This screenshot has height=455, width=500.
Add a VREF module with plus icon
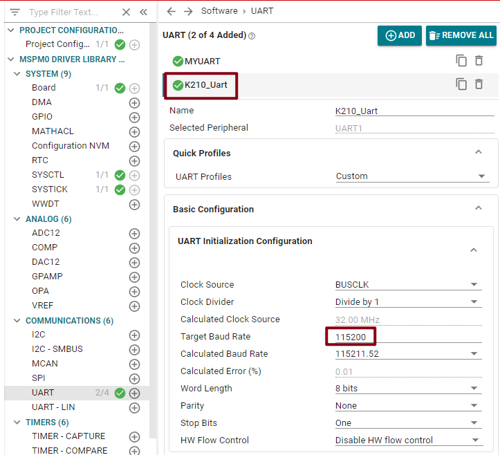[134, 306]
